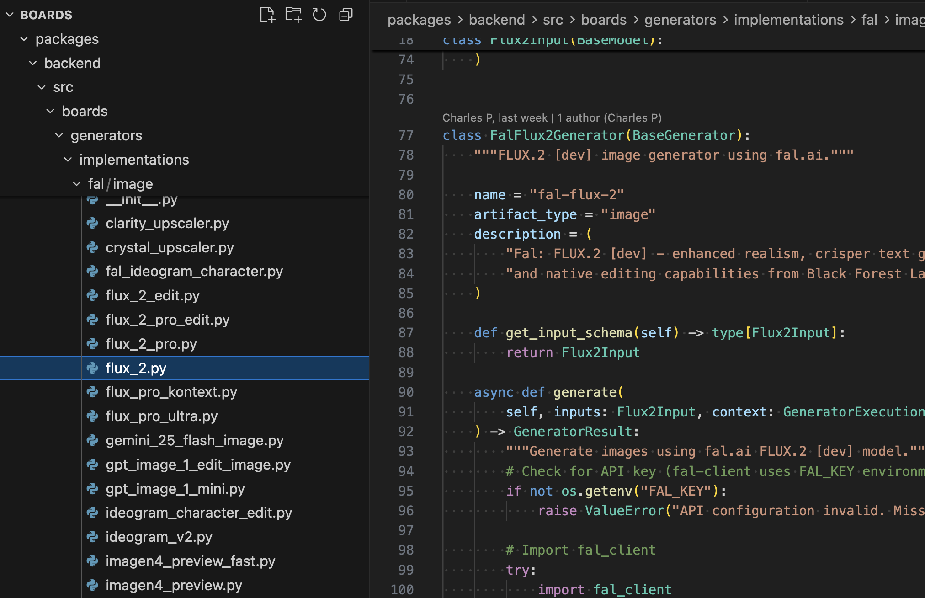925x598 pixels.
Task: Select fal_ideogram_character.py in the explorer
Action: coord(194,271)
